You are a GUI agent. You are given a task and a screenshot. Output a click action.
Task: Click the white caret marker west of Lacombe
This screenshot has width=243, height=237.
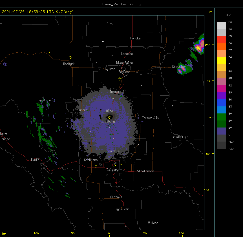tap(112, 56)
